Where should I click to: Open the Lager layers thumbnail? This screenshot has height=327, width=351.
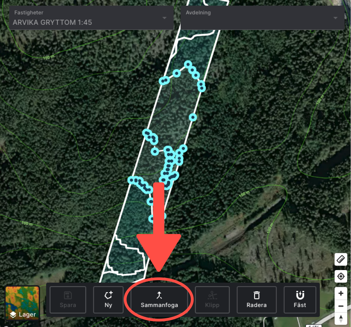tap(22, 303)
